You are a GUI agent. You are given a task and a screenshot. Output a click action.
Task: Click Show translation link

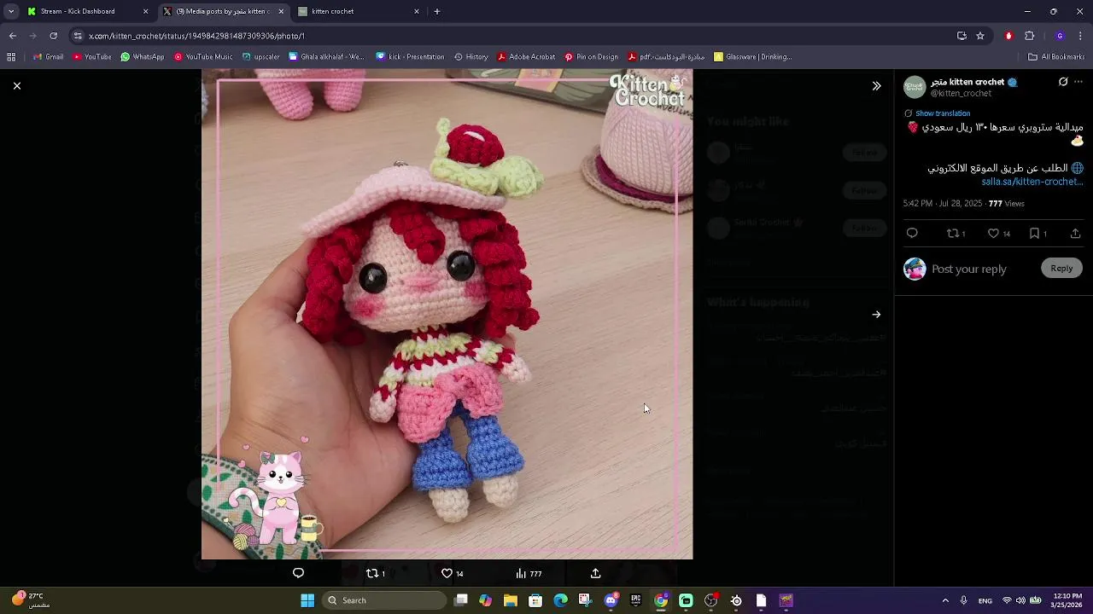(943, 113)
